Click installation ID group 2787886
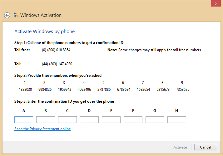 [x=104, y=90]
